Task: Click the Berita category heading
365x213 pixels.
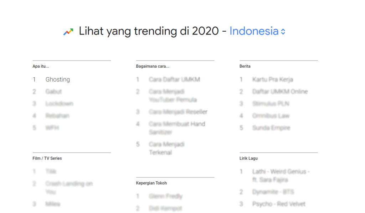Action: 245,66
